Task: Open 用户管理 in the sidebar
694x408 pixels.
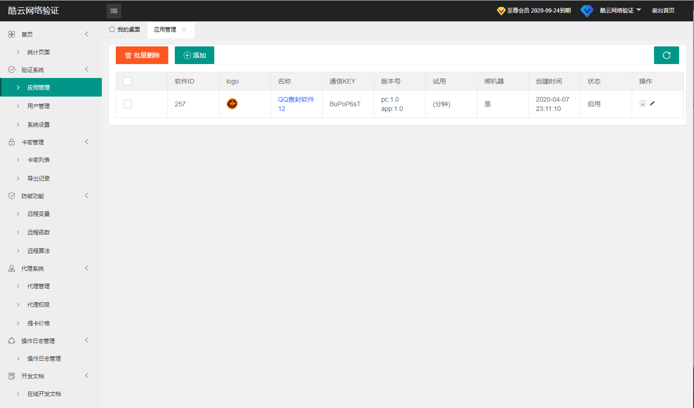Action: pyautogui.click(x=39, y=106)
